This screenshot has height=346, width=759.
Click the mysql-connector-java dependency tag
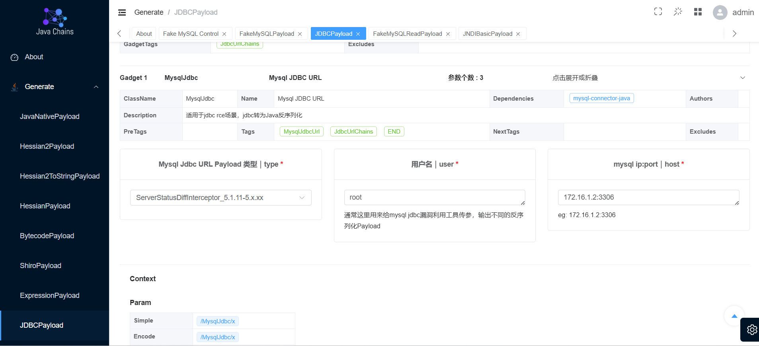coord(601,98)
